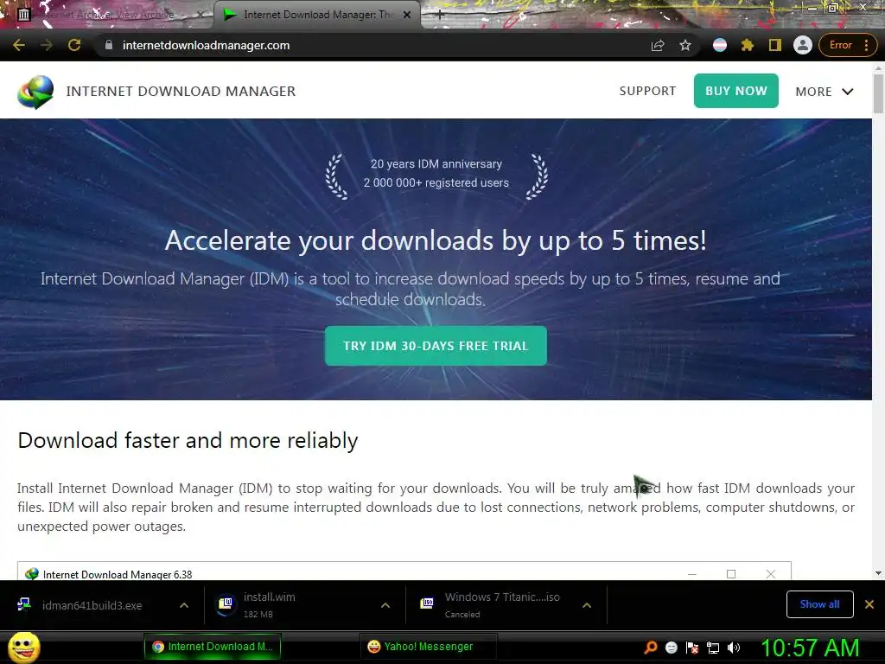Click Show all downloads button

[819, 604]
